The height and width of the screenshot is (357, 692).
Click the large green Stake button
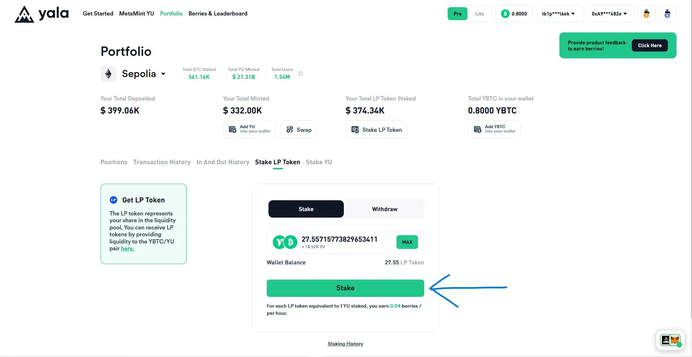(345, 288)
